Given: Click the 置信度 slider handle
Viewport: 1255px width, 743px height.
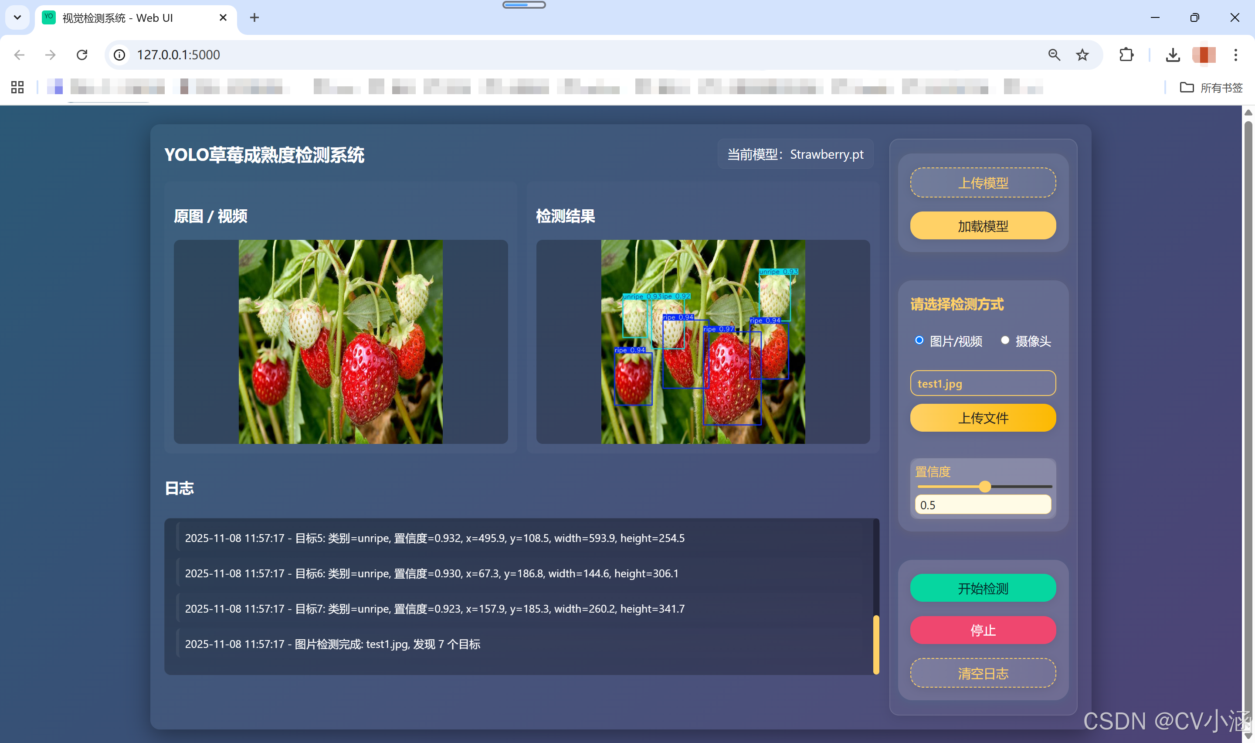Looking at the screenshot, I should click(984, 487).
